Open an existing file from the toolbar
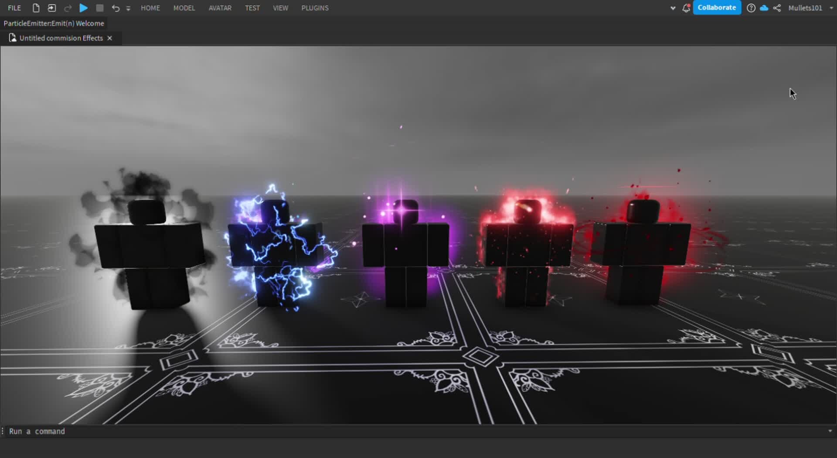837x458 pixels. 51,8
